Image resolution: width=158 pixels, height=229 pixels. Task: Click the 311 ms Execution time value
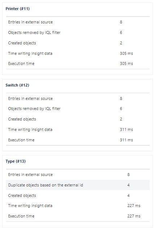pyautogui.click(x=127, y=140)
